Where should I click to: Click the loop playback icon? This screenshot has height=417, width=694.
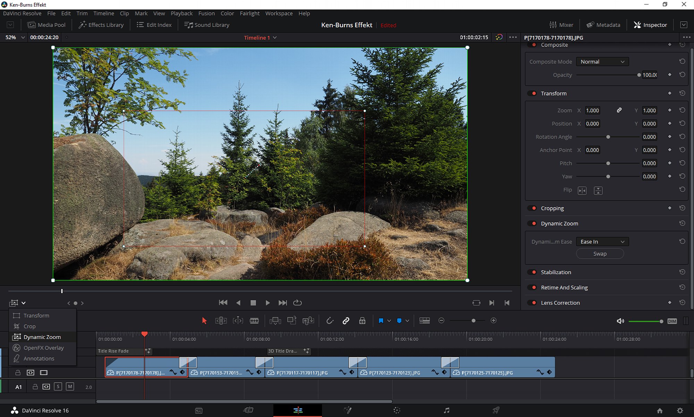coord(297,303)
